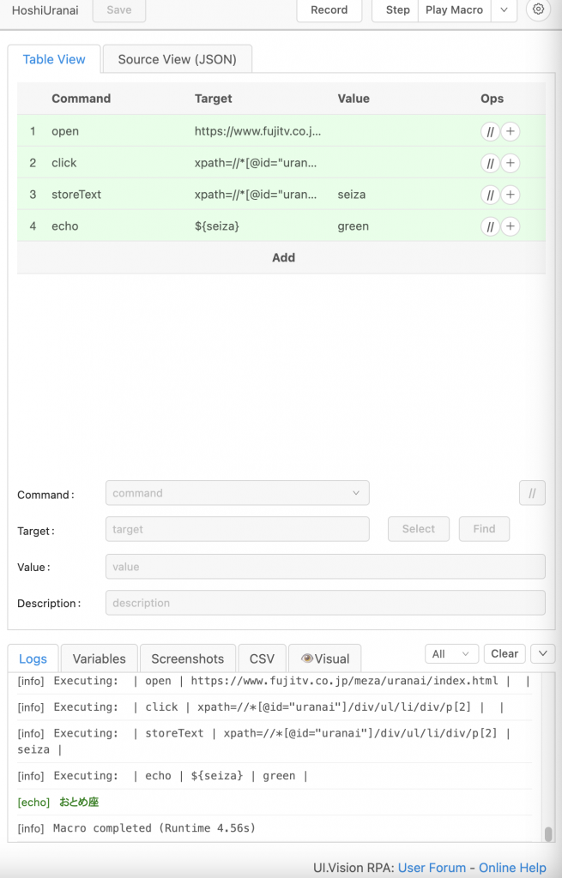Click the [echo] おとめ座 log entry
Image resolution: width=562 pixels, height=878 pixels.
pos(58,802)
